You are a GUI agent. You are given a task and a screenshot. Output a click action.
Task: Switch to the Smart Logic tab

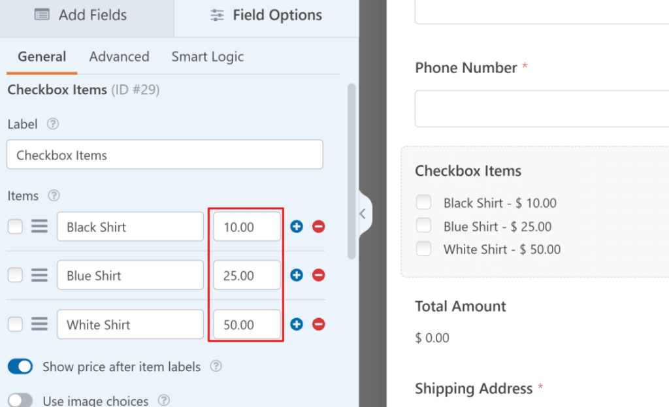tap(207, 57)
